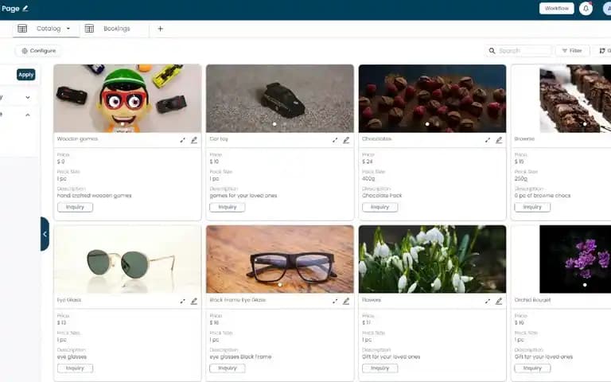Click Inquiry on Chocolates card
This screenshot has width=611, height=382.
pyautogui.click(x=380, y=207)
